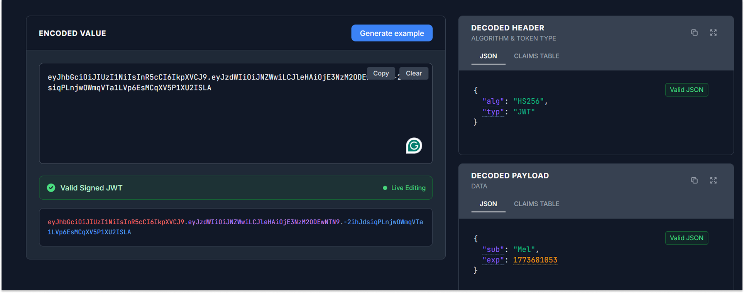This screenshot has height=293, width=744.
Task: Click the DATA subtitle under Decoded Payload
Action: click(479, 186)
